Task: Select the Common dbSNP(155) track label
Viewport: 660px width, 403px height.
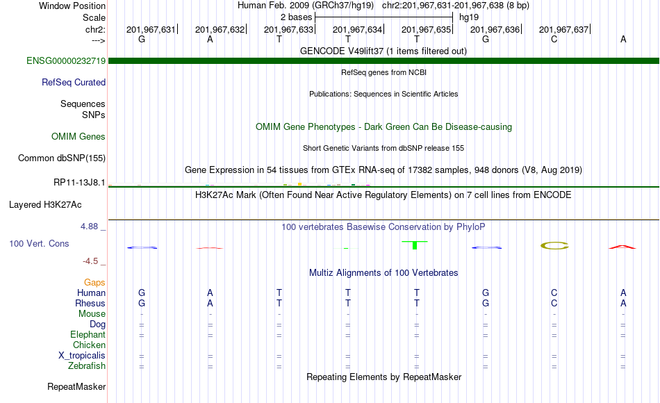Action: [x=62, y=158]
